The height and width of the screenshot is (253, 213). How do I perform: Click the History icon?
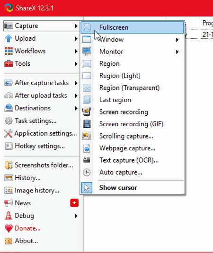coord(9,178)
